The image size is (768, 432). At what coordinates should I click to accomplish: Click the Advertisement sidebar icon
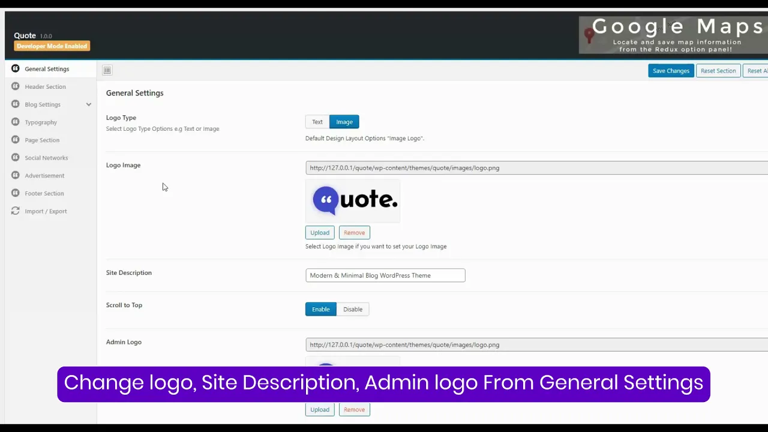pos(16,175)
